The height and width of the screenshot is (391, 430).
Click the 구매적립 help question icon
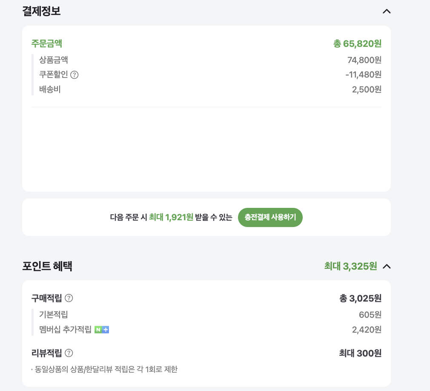[69, 298]
